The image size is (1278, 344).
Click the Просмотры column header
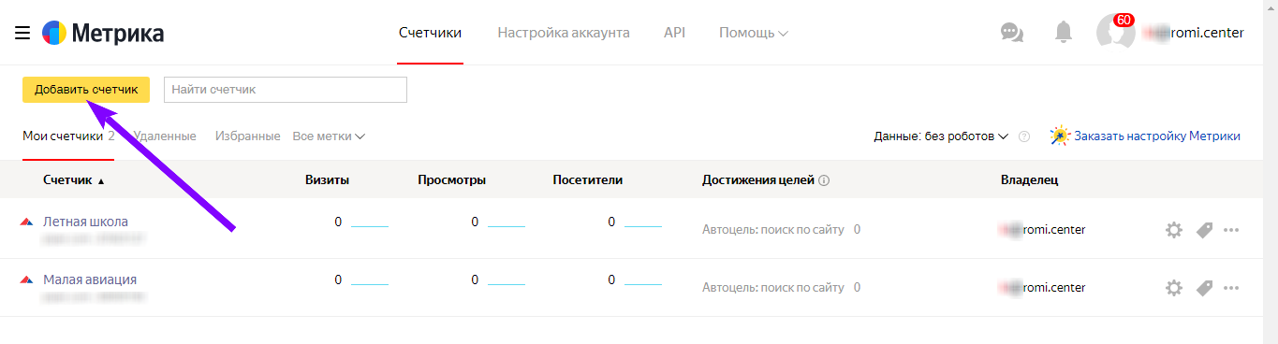tap(451, 180)
